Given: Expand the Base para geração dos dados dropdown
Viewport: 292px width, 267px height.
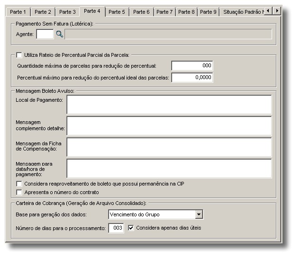Looking at the screenshot, I should click(199, 214).
